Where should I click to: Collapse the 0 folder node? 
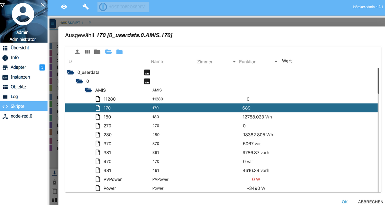80,81
